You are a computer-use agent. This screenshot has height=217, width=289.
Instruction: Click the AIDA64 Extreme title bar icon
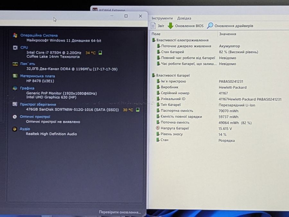[95, 10]
